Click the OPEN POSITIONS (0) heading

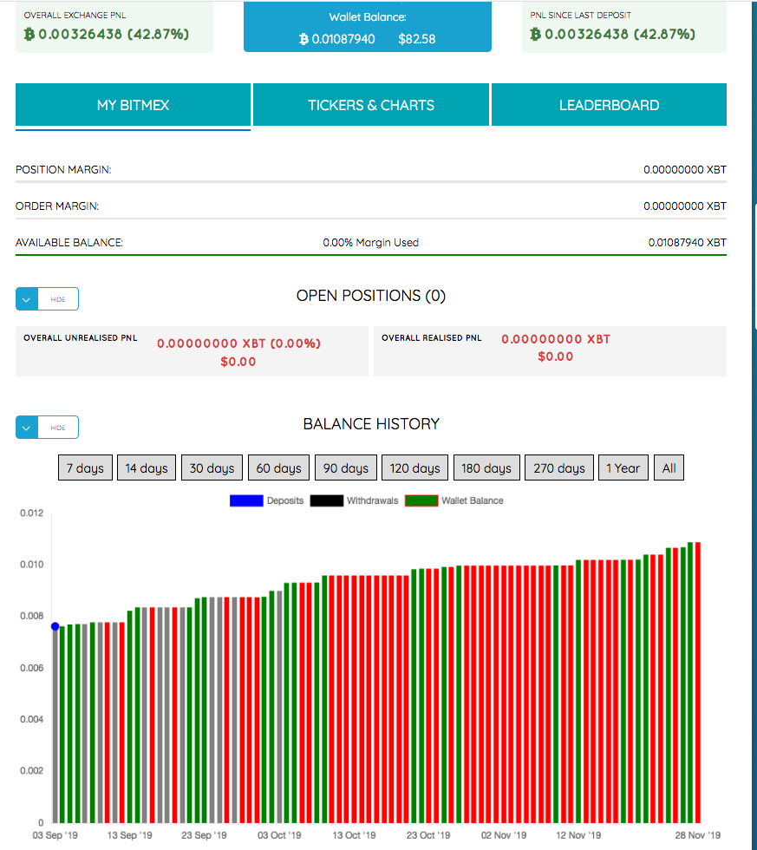pos(370,296)
